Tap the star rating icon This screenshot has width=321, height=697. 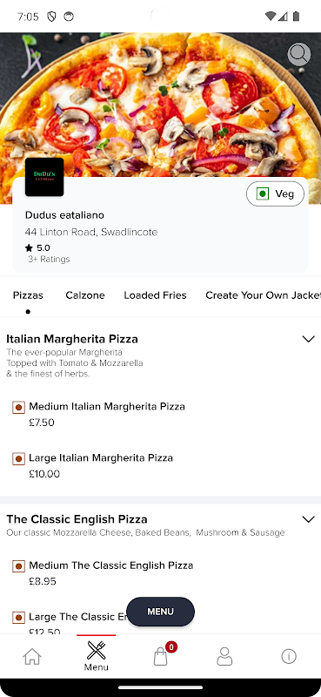coord(30,248)
